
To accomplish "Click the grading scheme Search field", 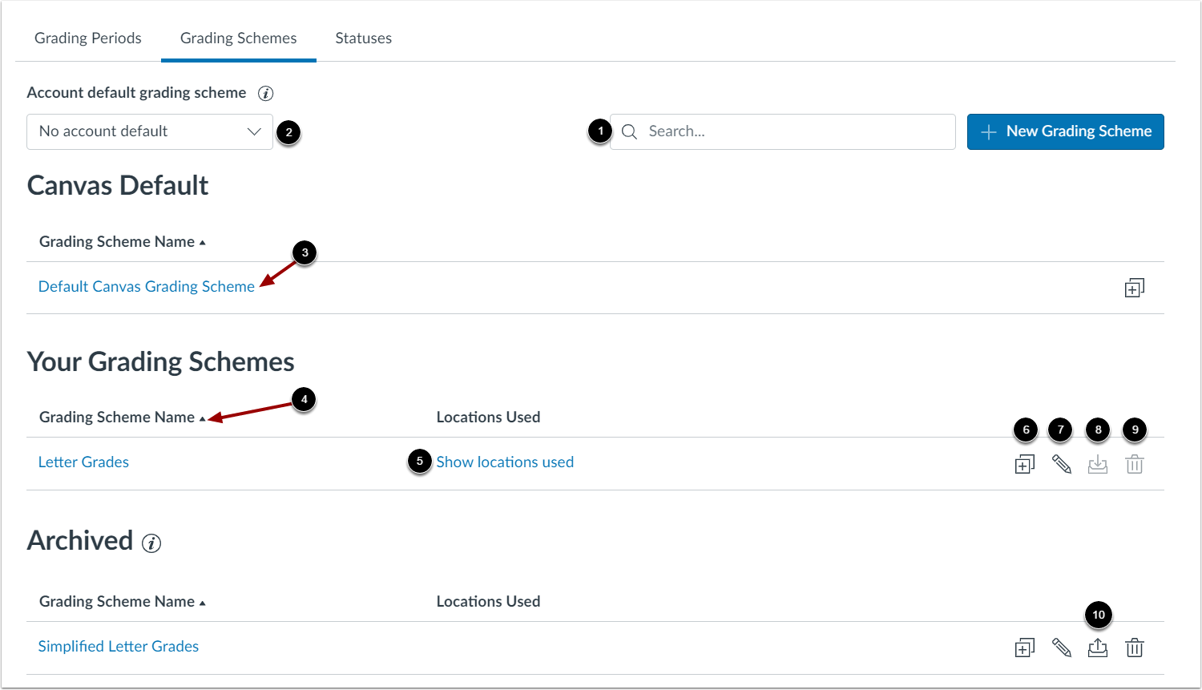I will pos(783,131).
